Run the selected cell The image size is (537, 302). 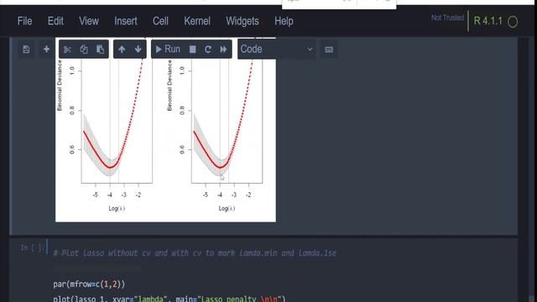pyautogui.click(x=168, y=49)
